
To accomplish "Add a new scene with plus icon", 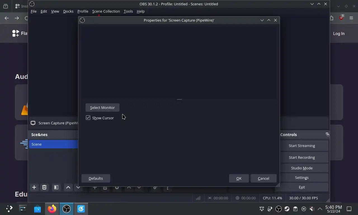I will (34, 187).
